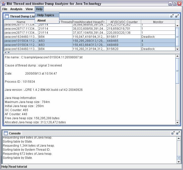Sort by the Monitor column header
This screenshot has width=183, height=170.
[x=158, y=22]
